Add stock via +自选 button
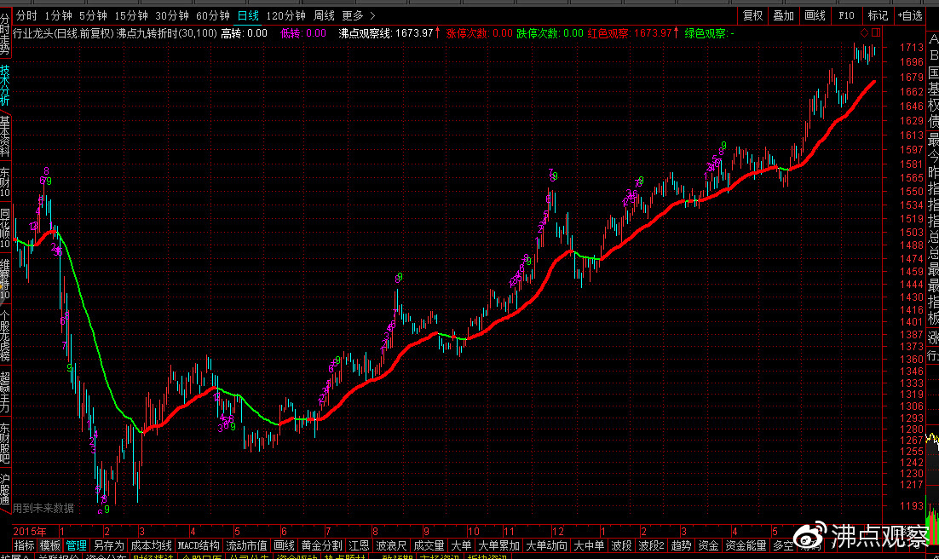 click(910, 15)
